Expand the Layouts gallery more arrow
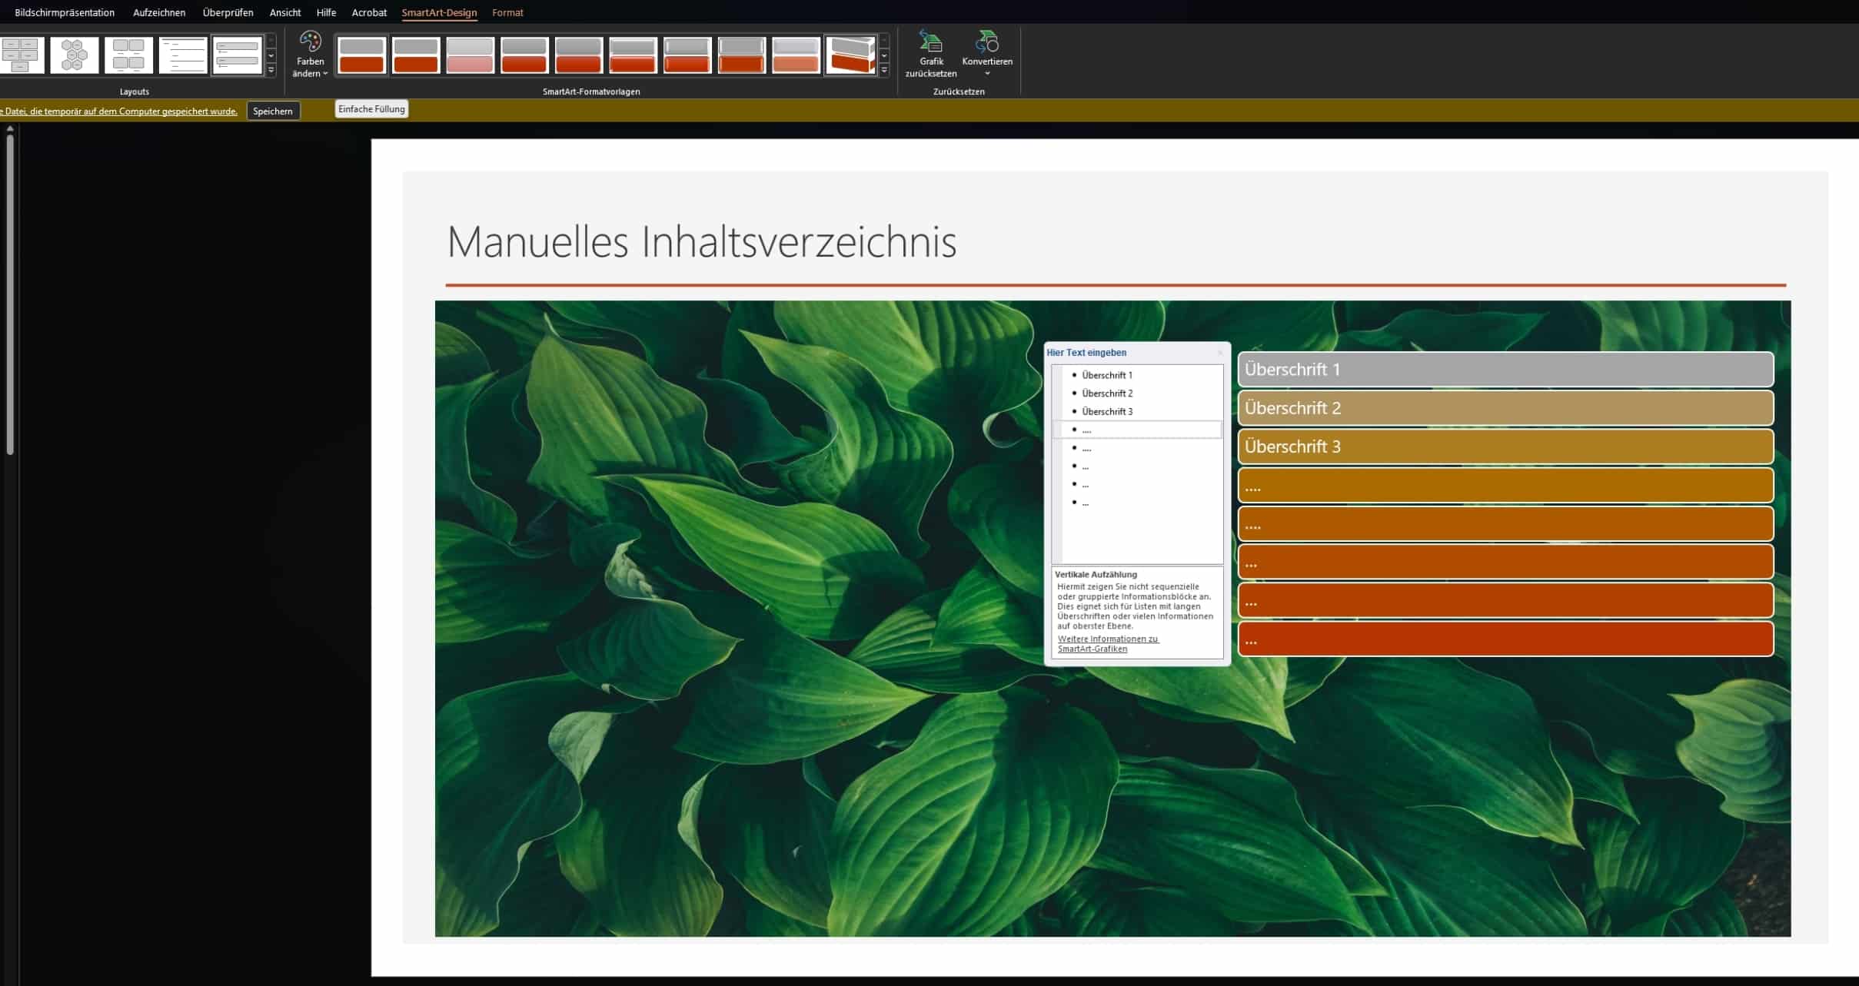 pyautogui.click(x=271, y=70)
